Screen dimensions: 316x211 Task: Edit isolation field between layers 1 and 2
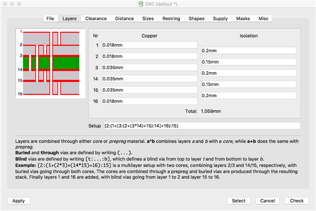point(249,50)
